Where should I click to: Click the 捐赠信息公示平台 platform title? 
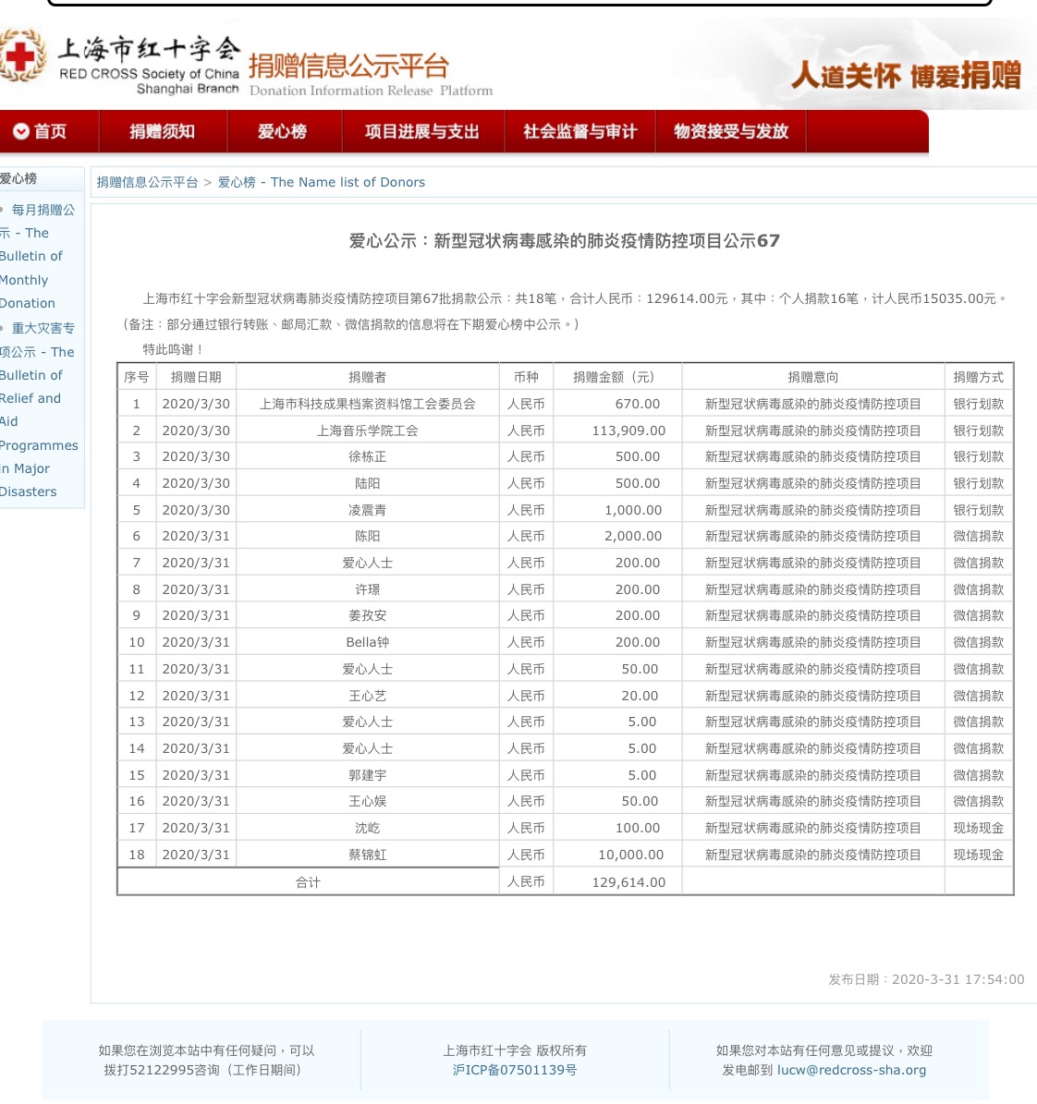pos(348,66)
